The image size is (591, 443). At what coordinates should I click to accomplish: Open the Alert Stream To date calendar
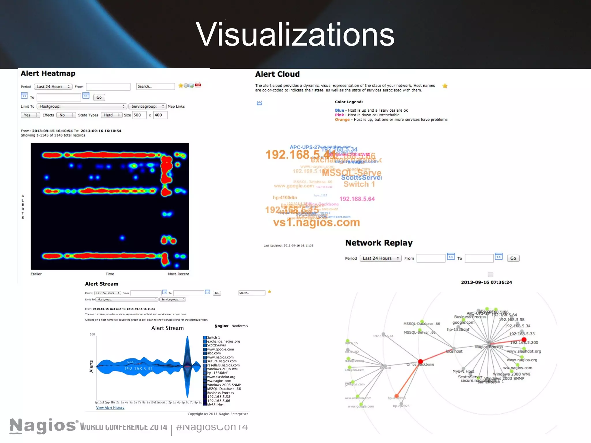[207, 292]
